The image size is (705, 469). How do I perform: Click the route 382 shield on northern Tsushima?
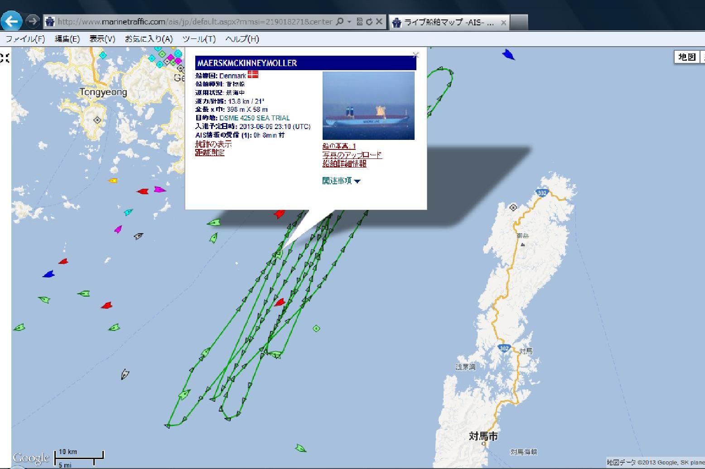pyautogui.click(x=542, y=193)
